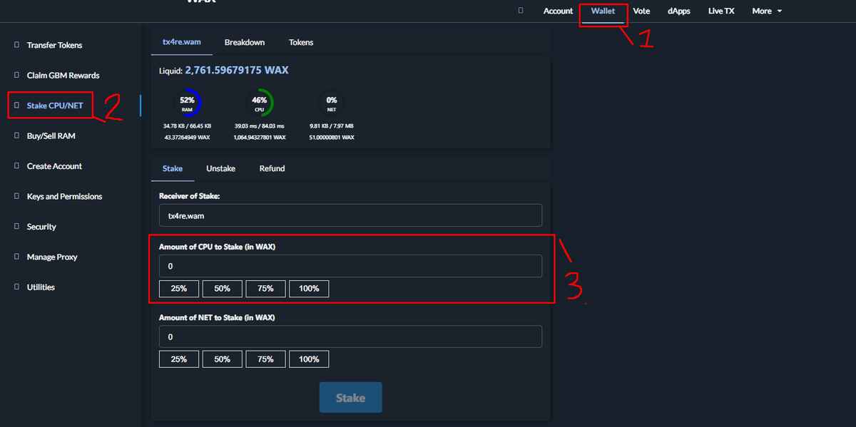
Task: Set CPU stake amount to 75%
Action: (x=266, y=289)
